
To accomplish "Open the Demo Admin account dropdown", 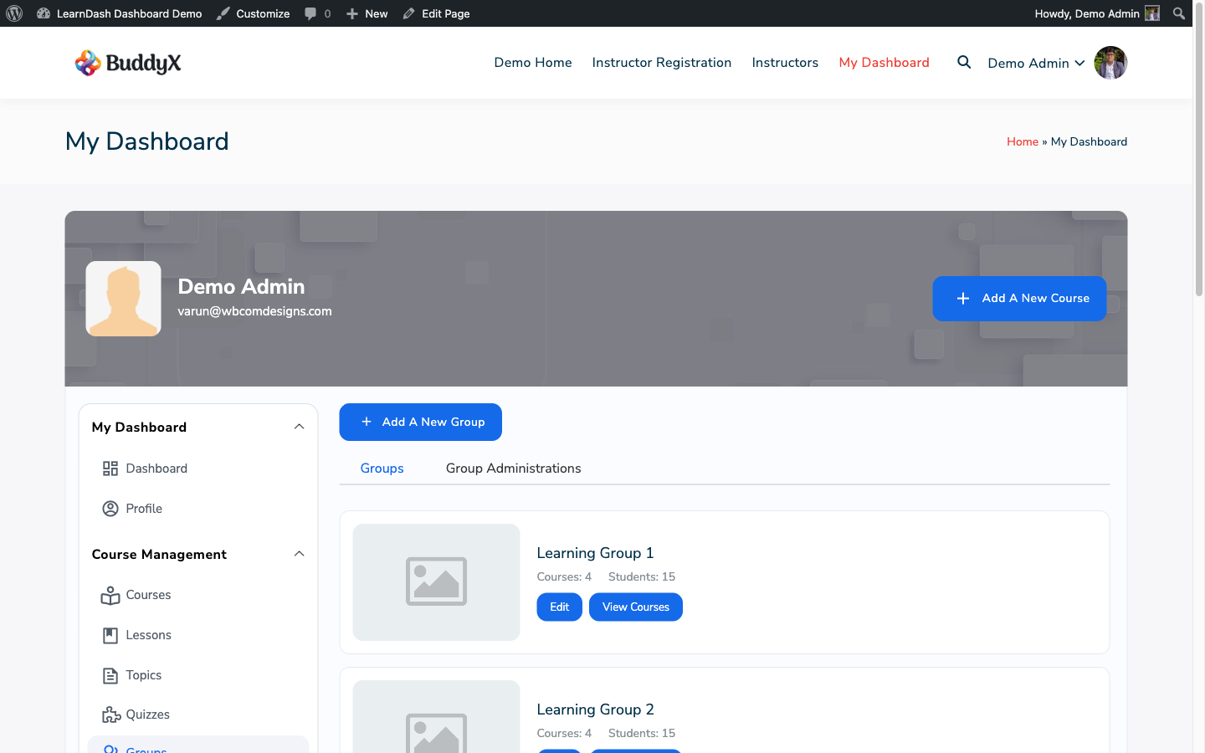I will click(x=1036, y=62).
